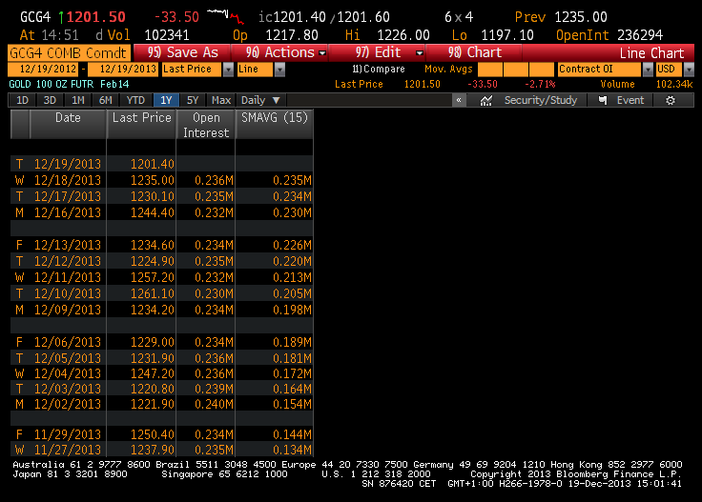Click the Last Price column header
Viewport: 702px width, 502px height.
(141, 124)
